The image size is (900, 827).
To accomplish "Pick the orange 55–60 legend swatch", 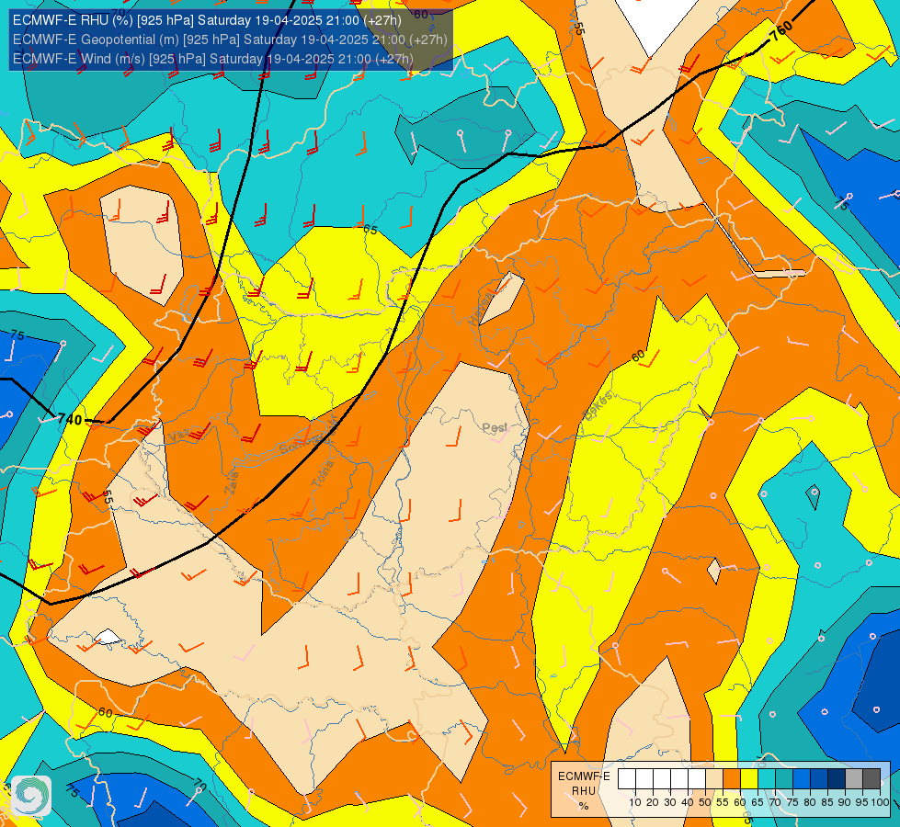I will pyautogui.click(x=732, y=779).
